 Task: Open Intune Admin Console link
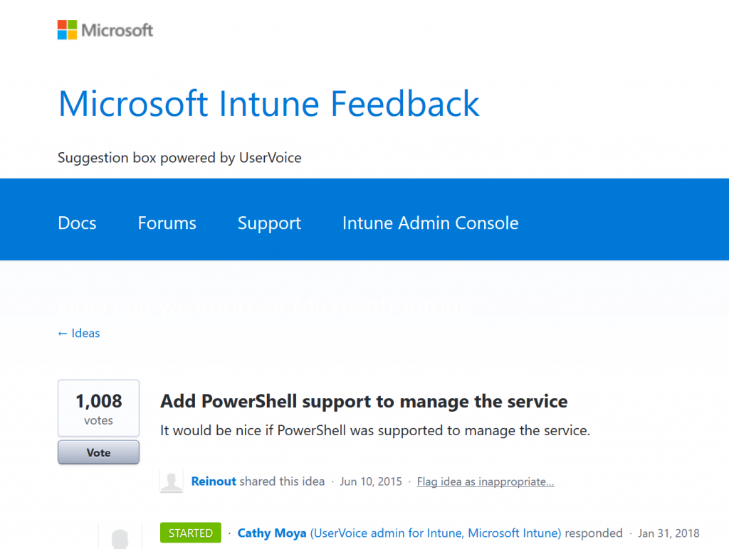point(430,223)
